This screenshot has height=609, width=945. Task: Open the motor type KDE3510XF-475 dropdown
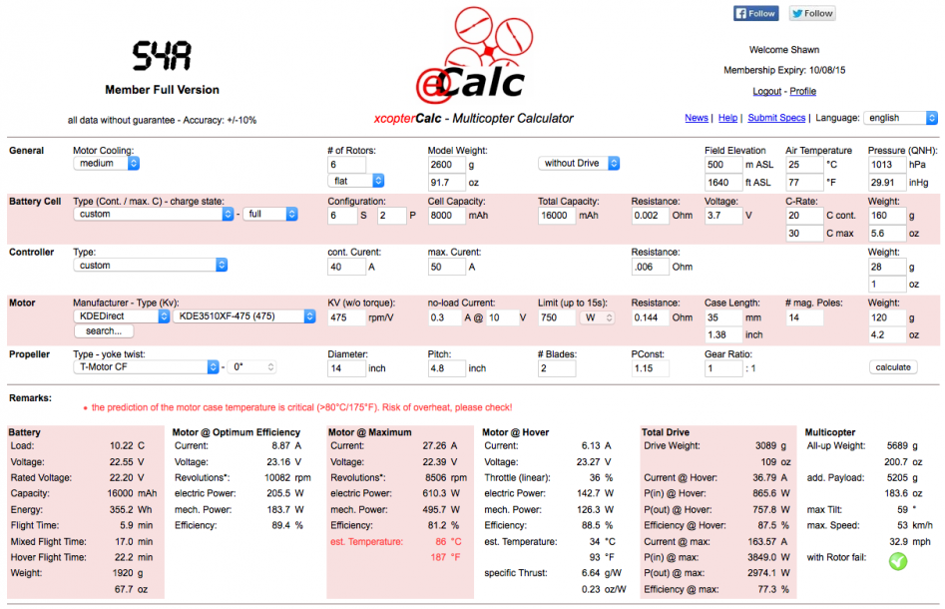244,316
